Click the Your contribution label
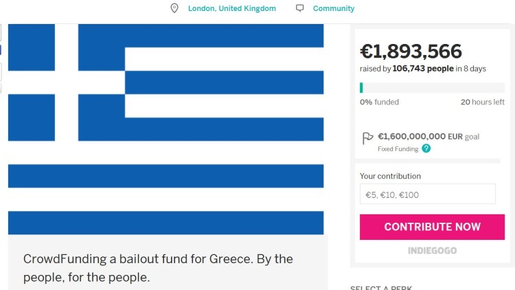515x290 pixels. tap(390, 176)
